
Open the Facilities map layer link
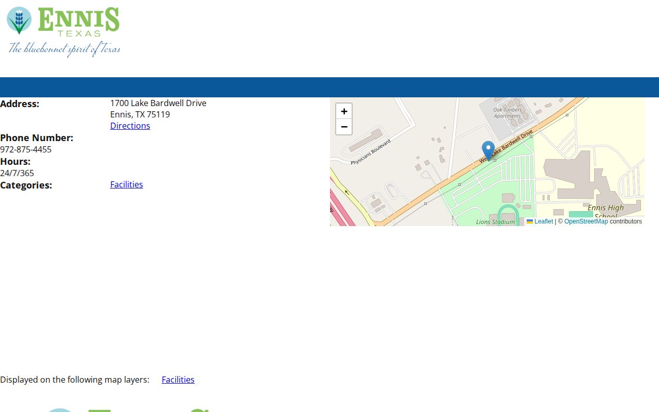click(178, 380)
